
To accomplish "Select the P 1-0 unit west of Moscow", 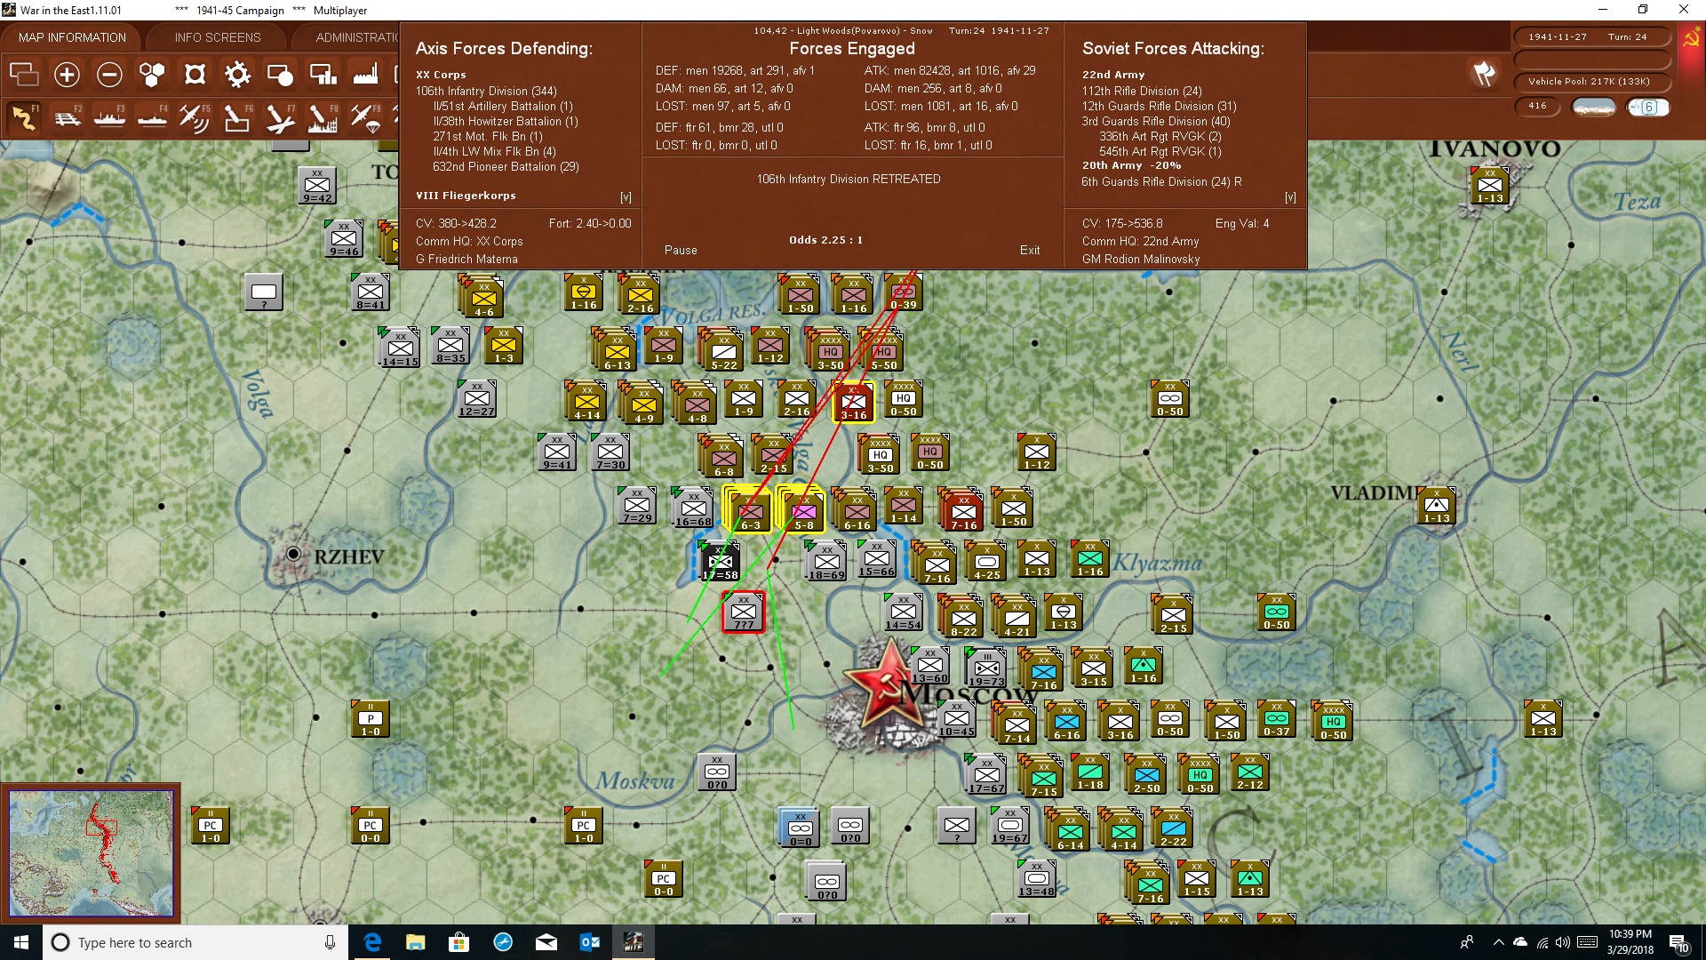I will tap(371, 718).
